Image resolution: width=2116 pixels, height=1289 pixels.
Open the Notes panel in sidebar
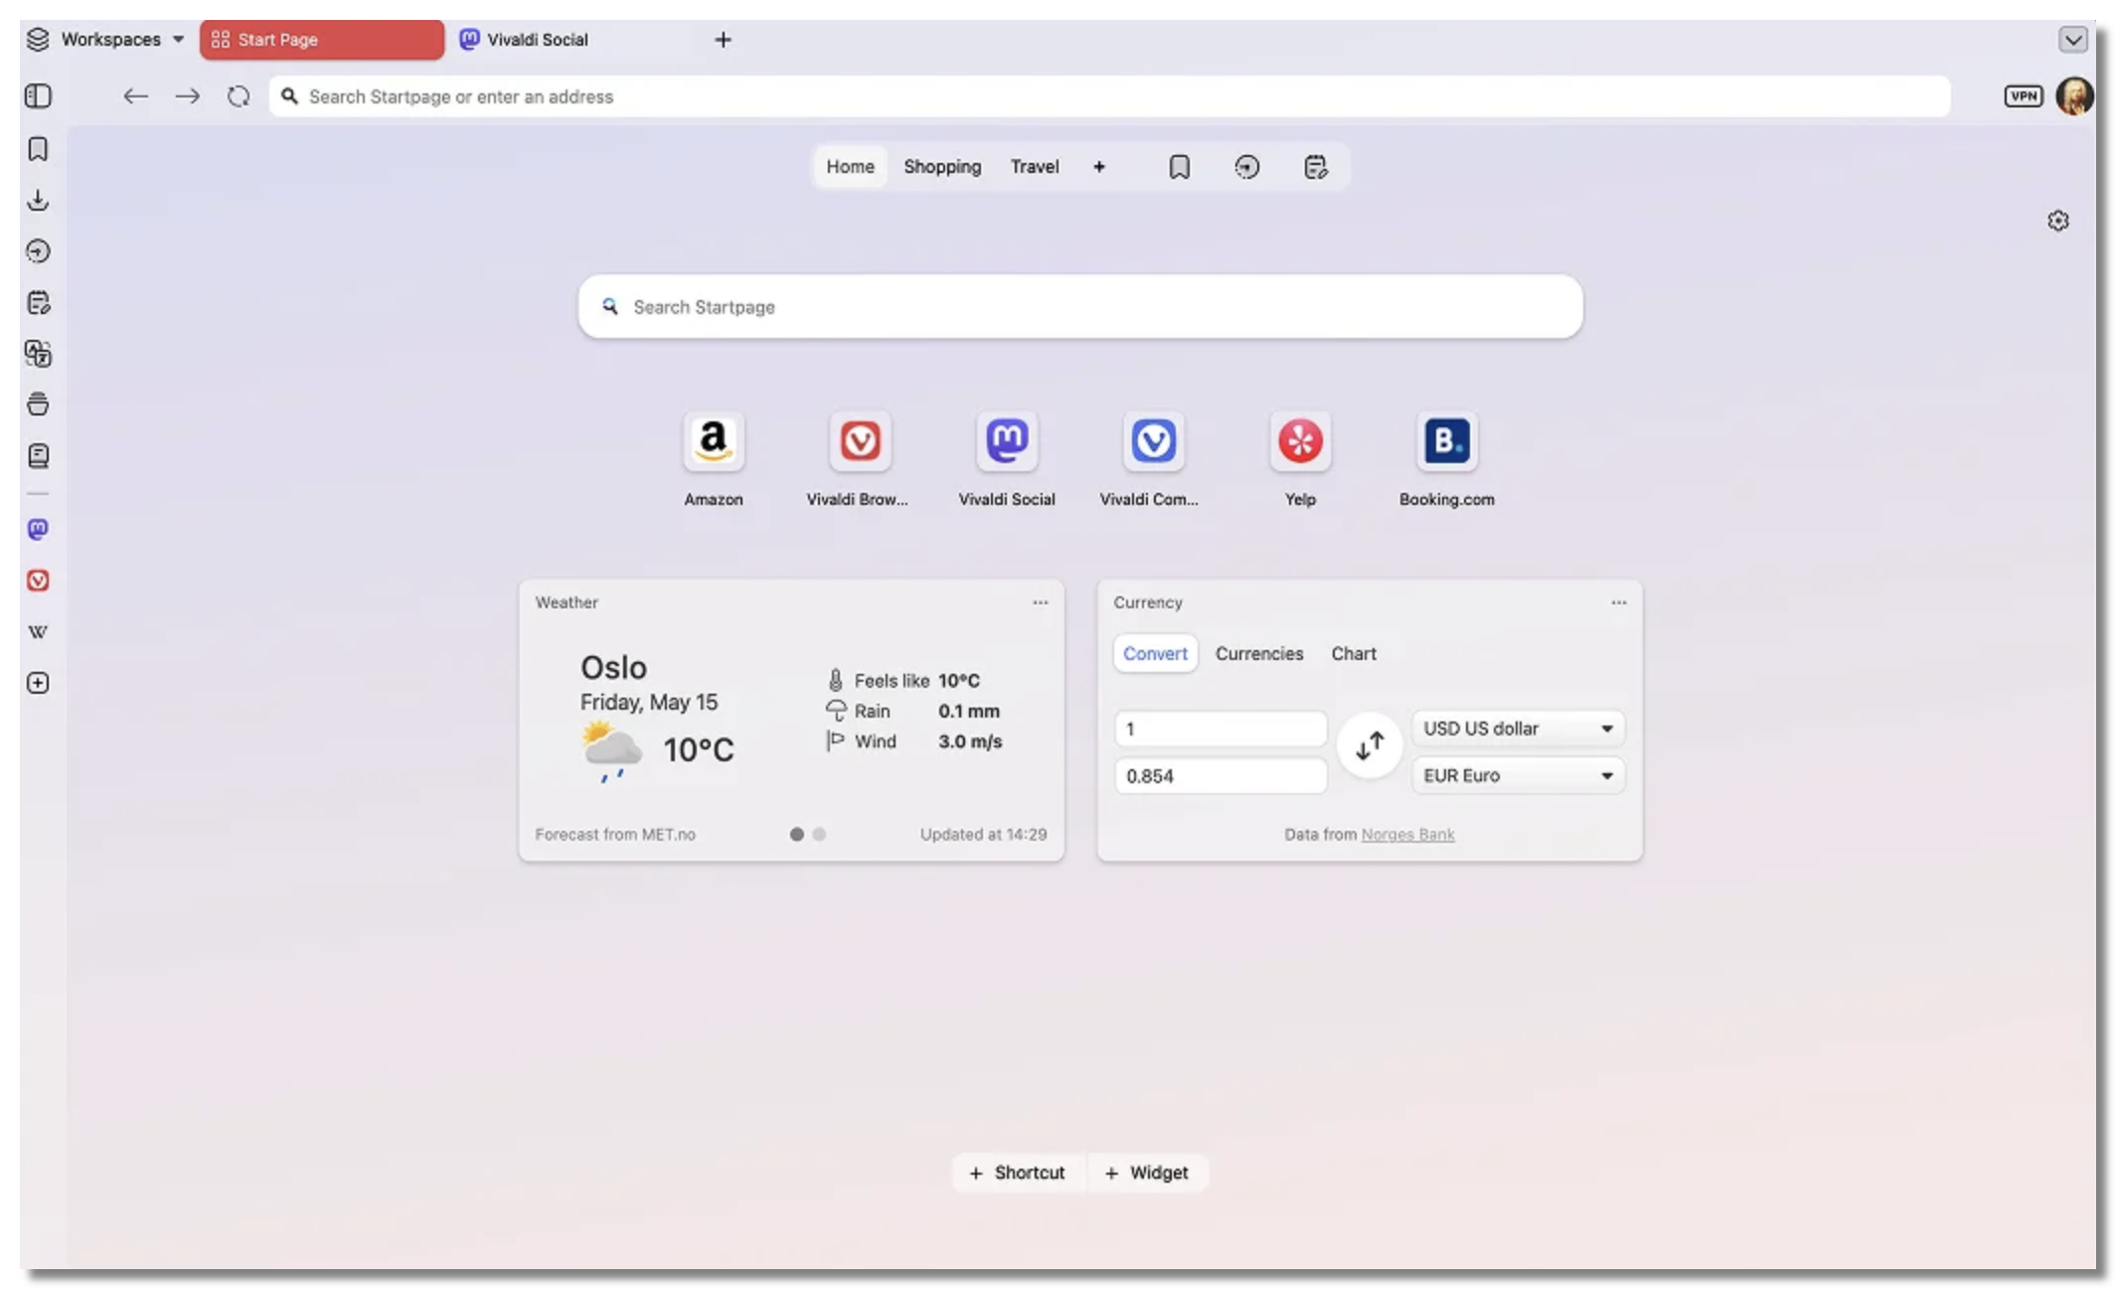(x=38, y=303)
